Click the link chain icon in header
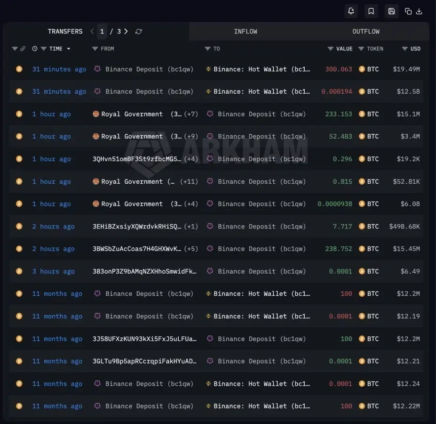The image size is (436, 424). coord(23,49)
